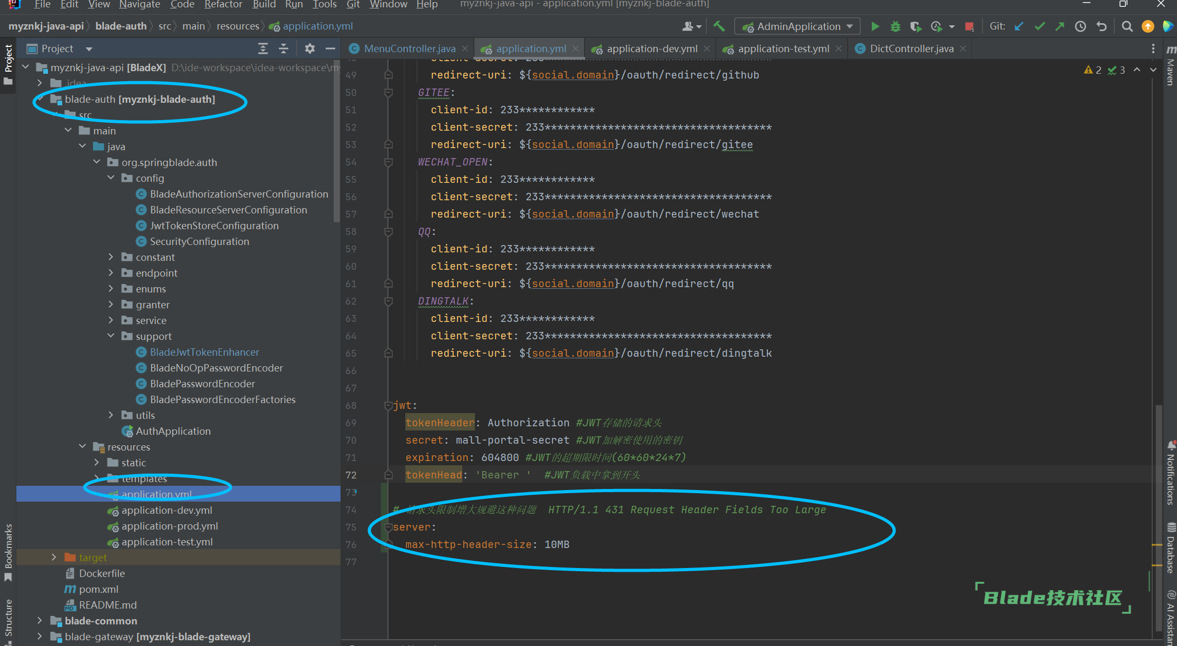Screen dimensions: 1177x646
Task: Expand the blade-common module
Action: point(40,621)
